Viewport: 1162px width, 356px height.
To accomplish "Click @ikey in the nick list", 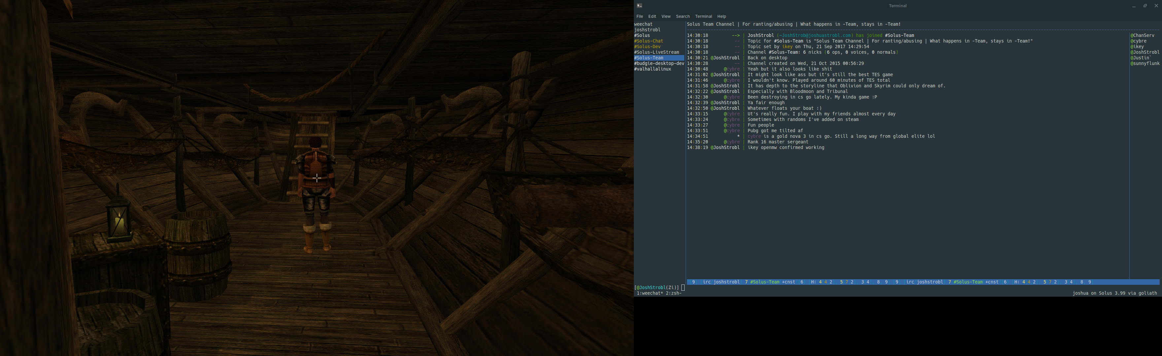I will 1137,47.
